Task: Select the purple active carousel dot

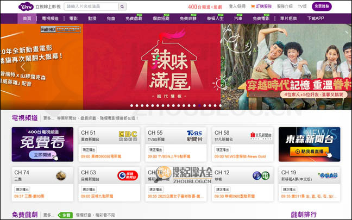Action: tap(199, 105)
